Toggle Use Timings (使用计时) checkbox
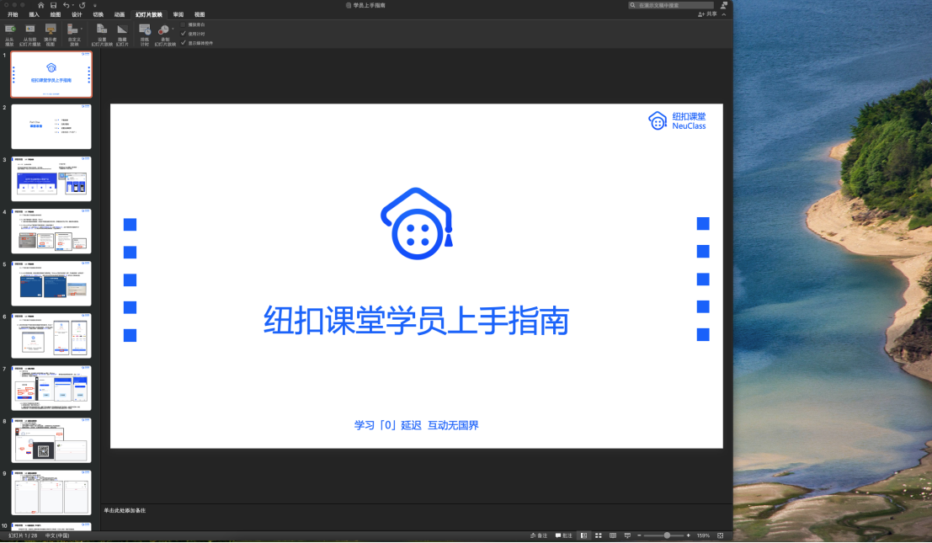Image resolution: width=932 pixels, height=543 pixels. pos(183,34)
